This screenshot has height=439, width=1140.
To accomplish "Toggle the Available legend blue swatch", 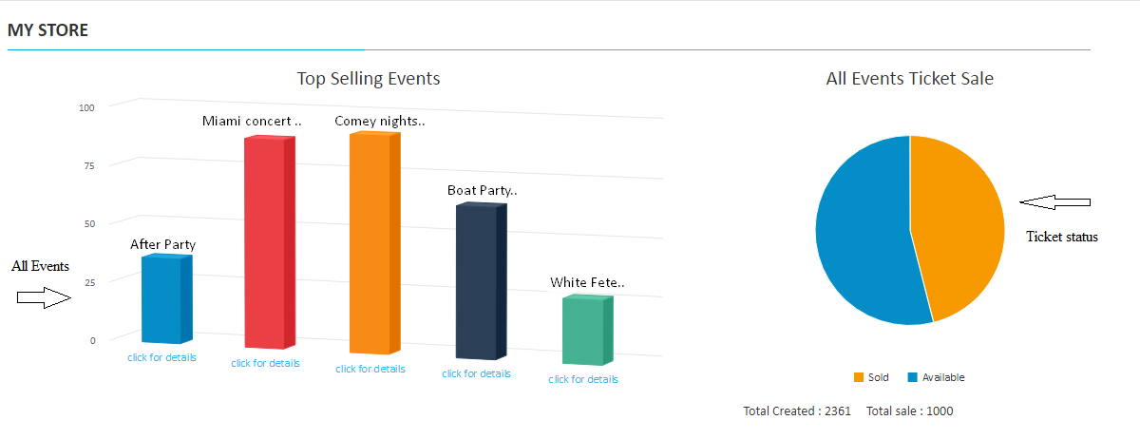I will [912, 377].
